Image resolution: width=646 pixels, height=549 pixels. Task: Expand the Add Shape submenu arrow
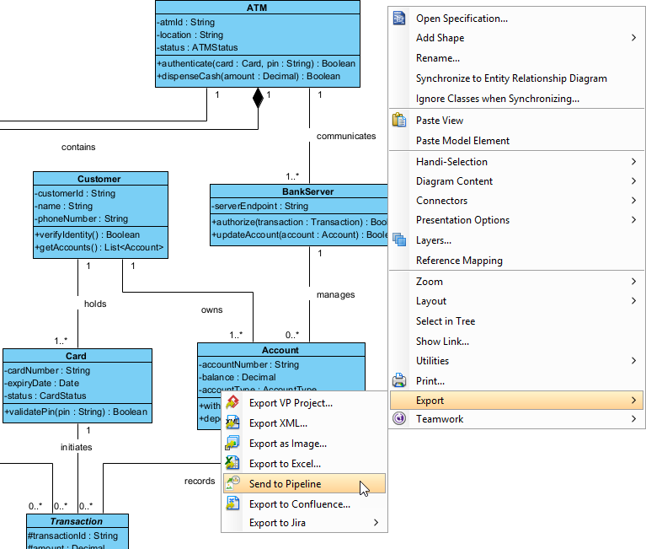click(x=633, y=38)
